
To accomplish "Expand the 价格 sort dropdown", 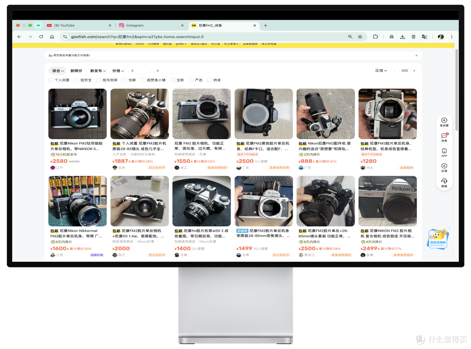I will click(118, 71).
